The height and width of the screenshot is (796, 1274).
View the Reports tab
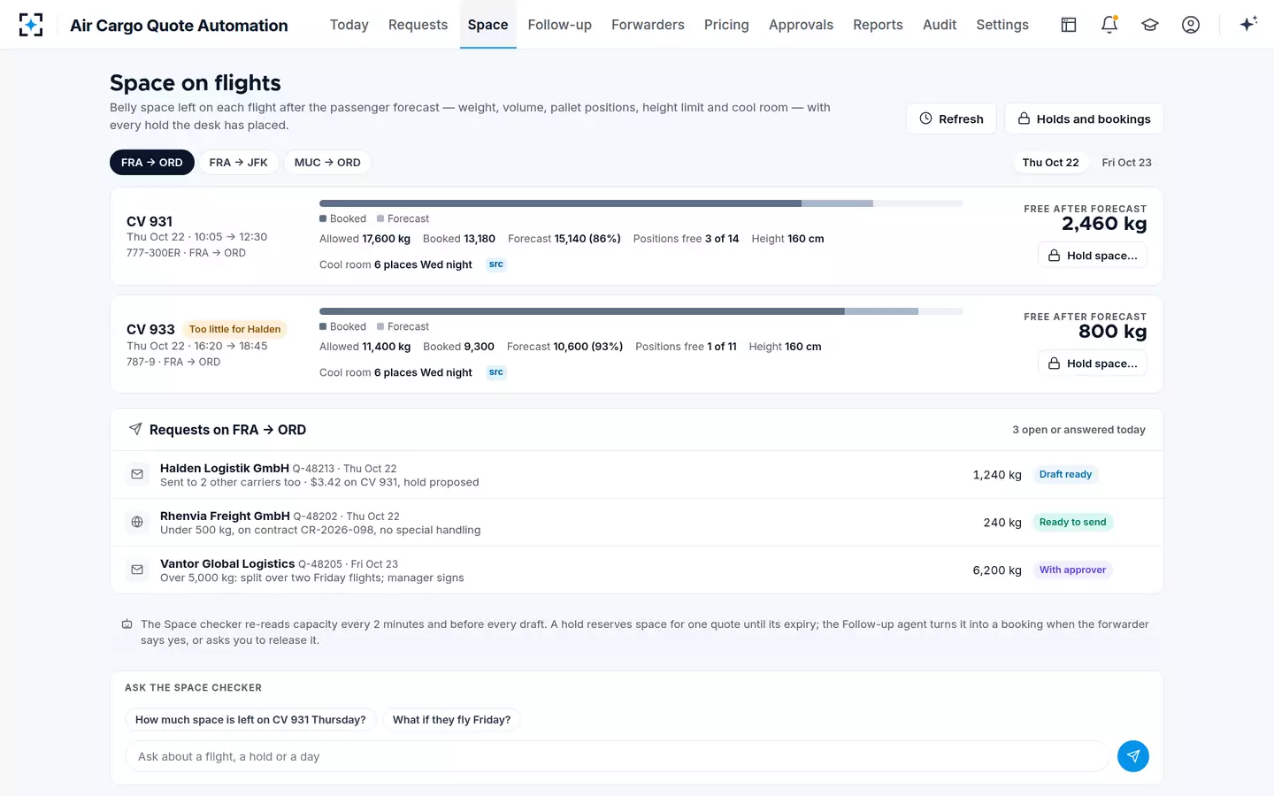pos(879,25)
